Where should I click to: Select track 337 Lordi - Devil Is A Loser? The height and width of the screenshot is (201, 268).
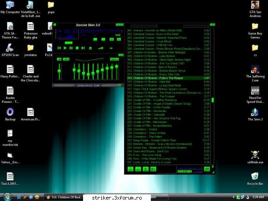(x=168, y=162)
